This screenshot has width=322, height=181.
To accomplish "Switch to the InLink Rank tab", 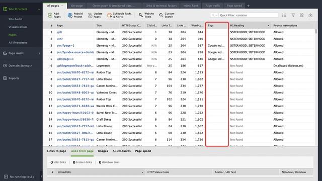I will 191,6.
